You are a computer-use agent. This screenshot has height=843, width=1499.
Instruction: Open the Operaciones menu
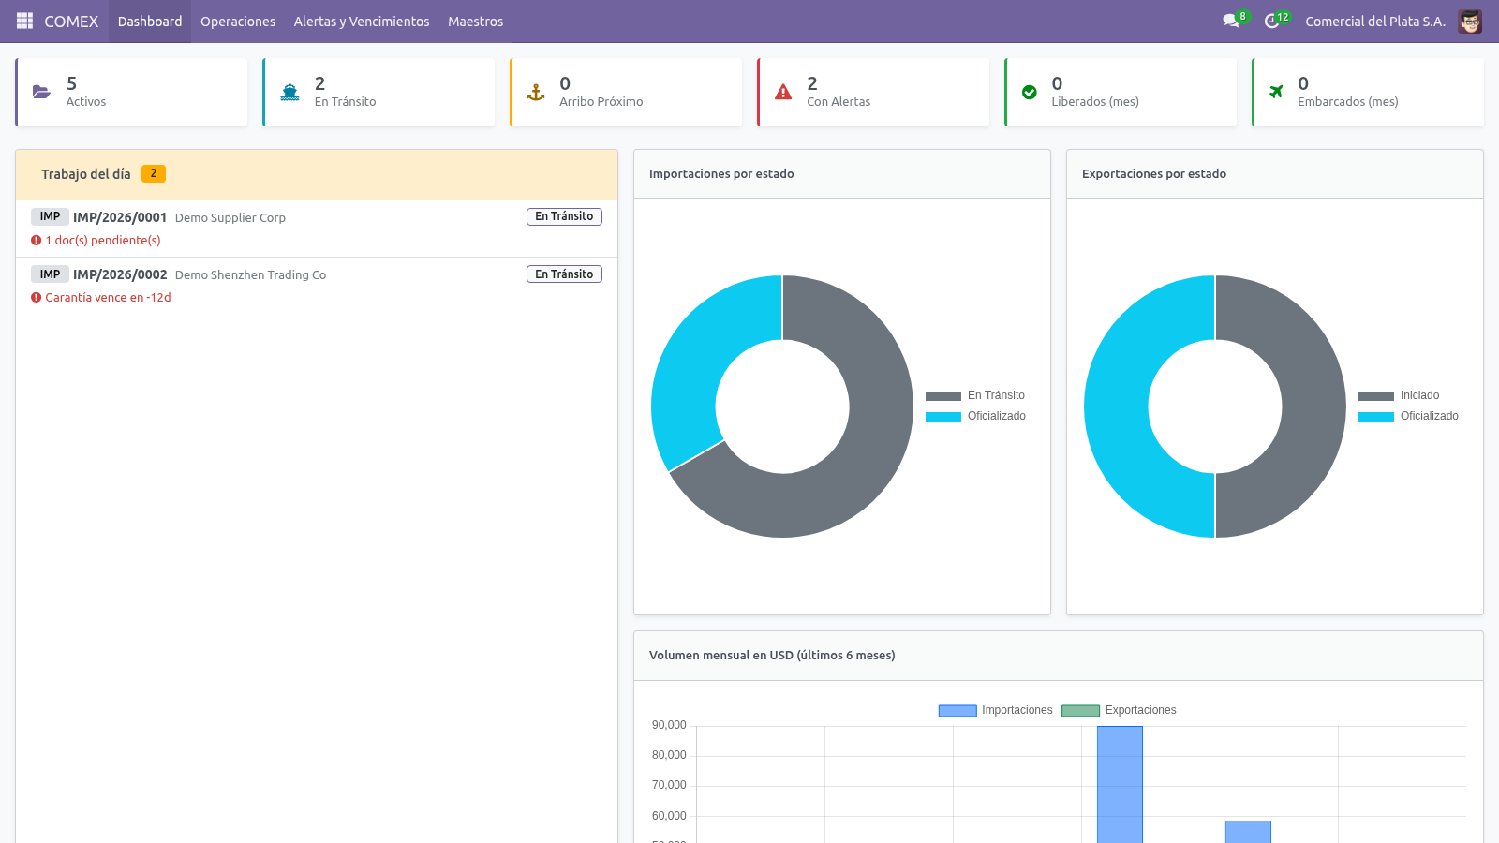(x=238, y=21)
